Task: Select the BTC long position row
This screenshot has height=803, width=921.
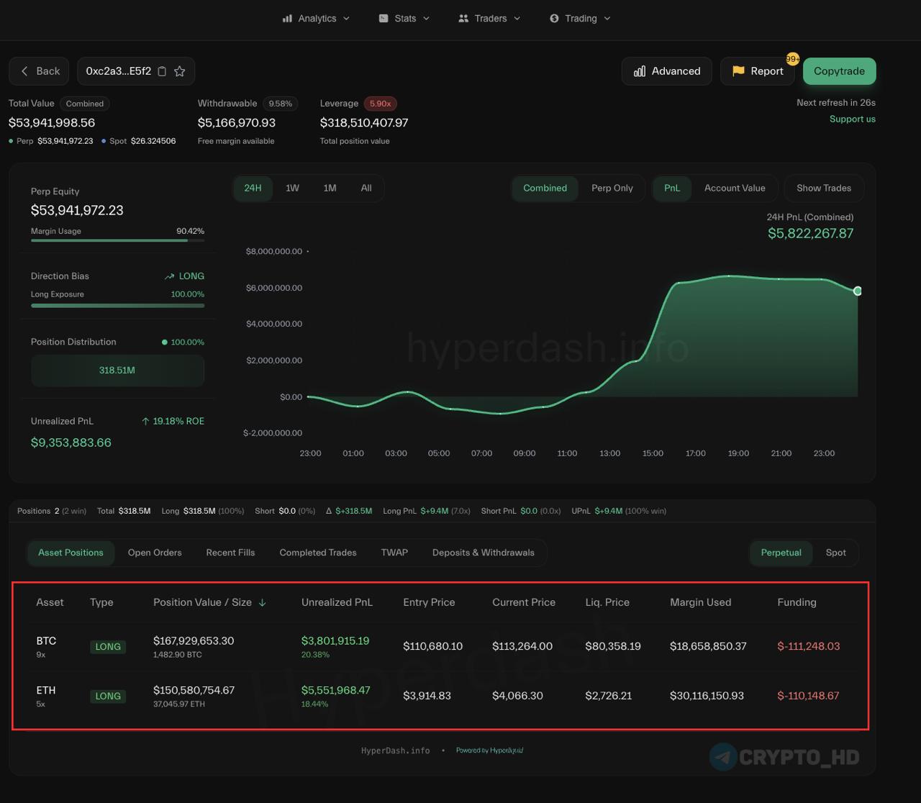Action: (439, 646)
